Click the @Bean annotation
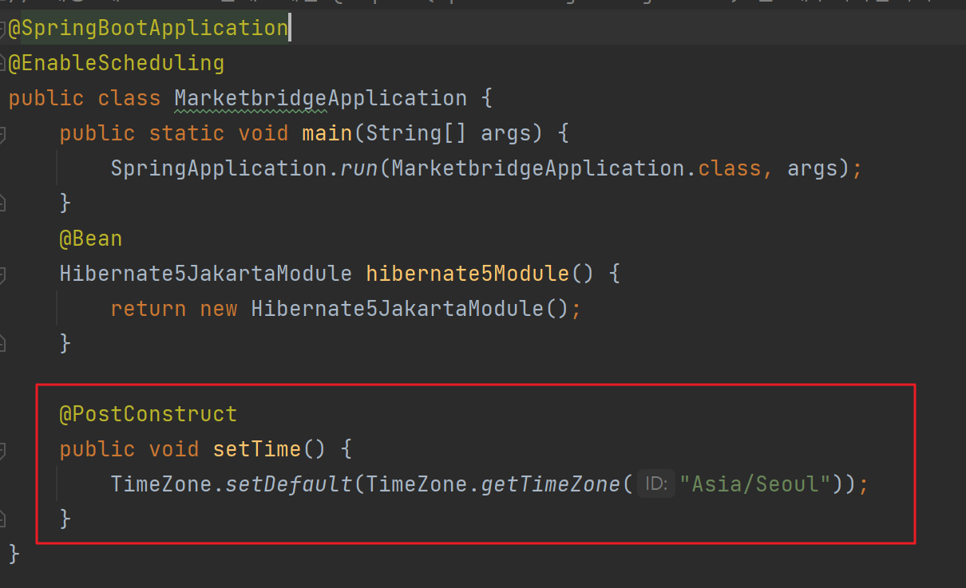966x588 pixels. click(x=91, y=239)
